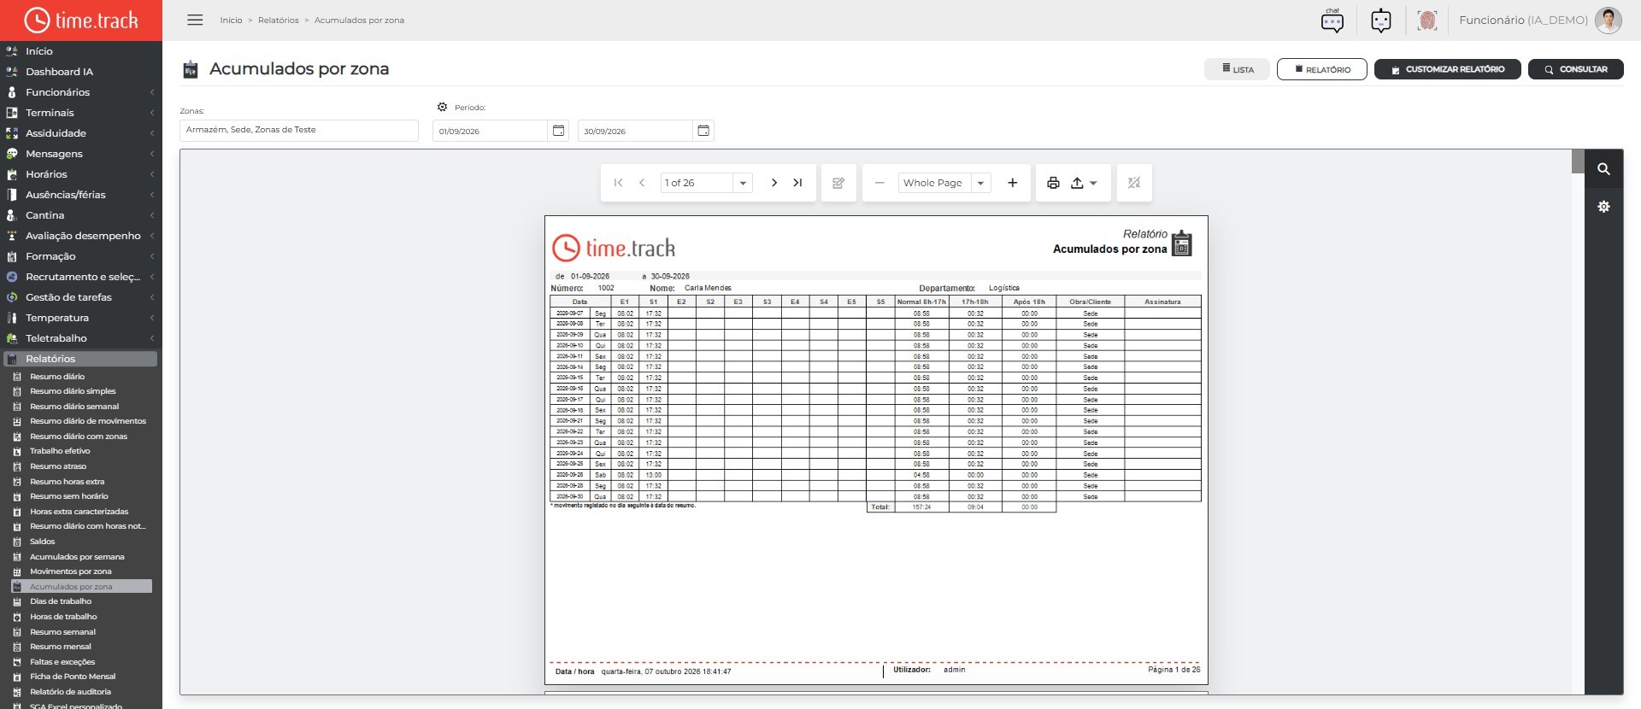Open calendar for end date 30/09/2026
The height and width of the screenshot is (709, 1641).
(x=703, y=131)
